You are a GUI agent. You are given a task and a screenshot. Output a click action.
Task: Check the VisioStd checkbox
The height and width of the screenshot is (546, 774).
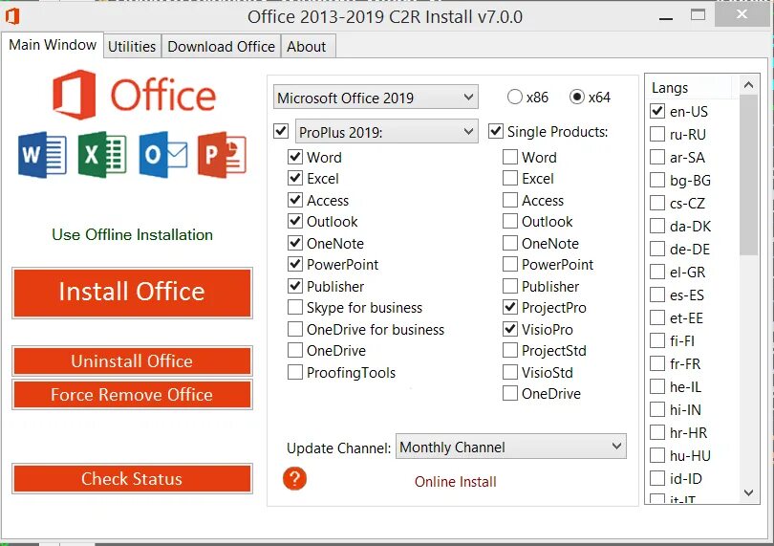point(510,372)
